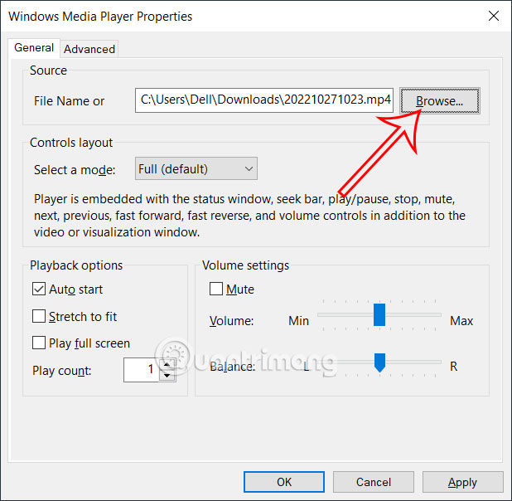Tick the Mute checkbox
The width and height of the screenshot is (512, 501).
tap(216, 289)
